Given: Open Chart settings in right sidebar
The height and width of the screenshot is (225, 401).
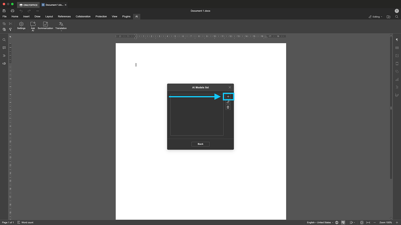Looking at the screenshot, I should tap(397, 79).
